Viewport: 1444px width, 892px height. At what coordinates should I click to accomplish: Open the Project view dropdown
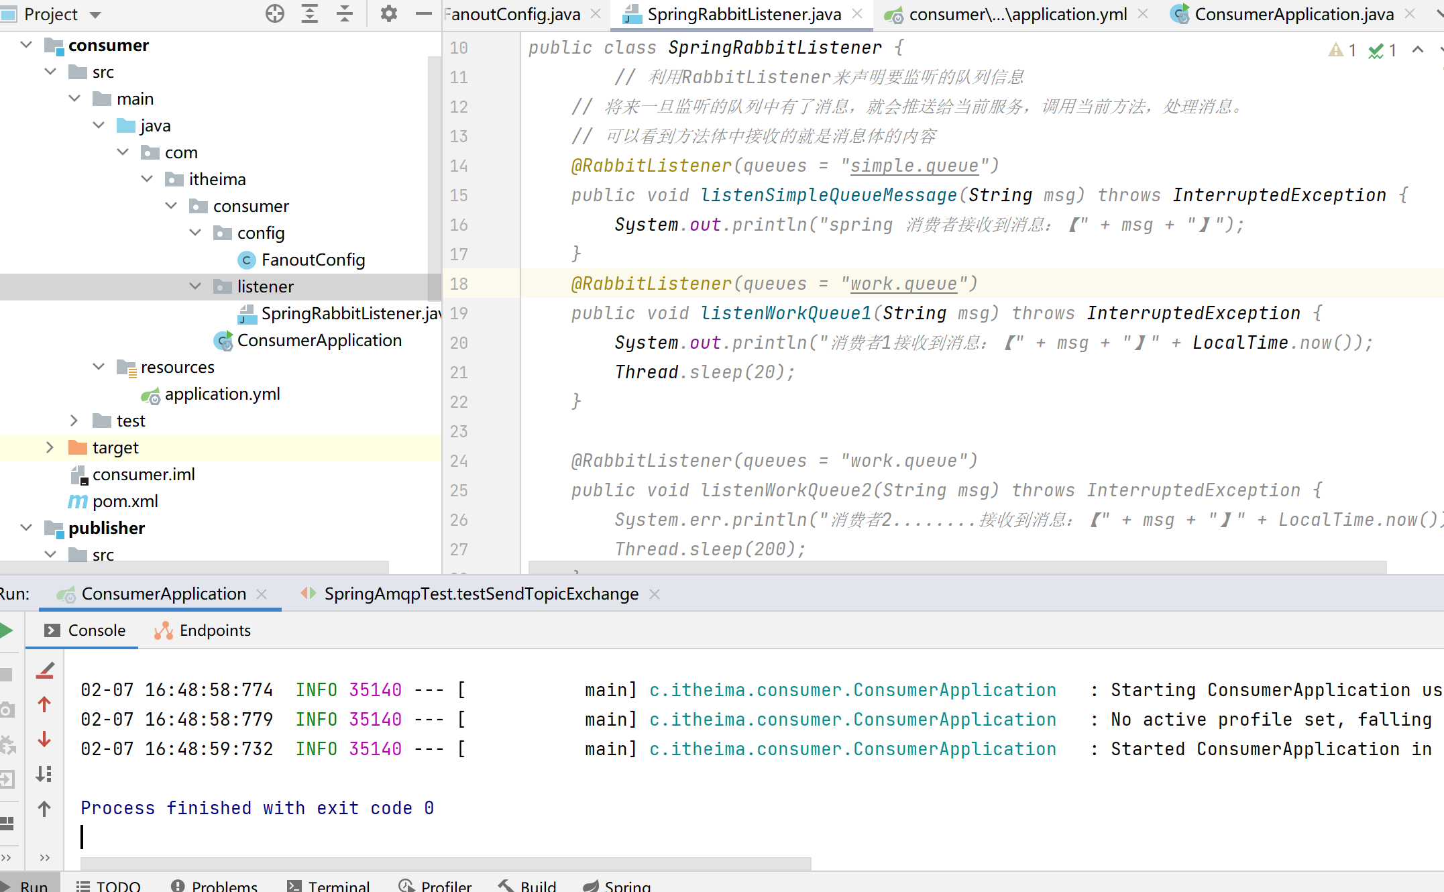95,15
